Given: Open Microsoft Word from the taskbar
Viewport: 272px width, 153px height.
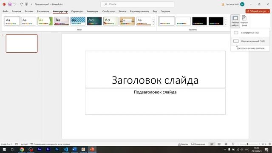Looking at the screenshot, I should pos(74,149).
